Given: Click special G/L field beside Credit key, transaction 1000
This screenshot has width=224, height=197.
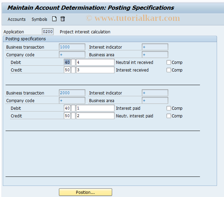Looking at the screenshot, I should click(73, 70).
